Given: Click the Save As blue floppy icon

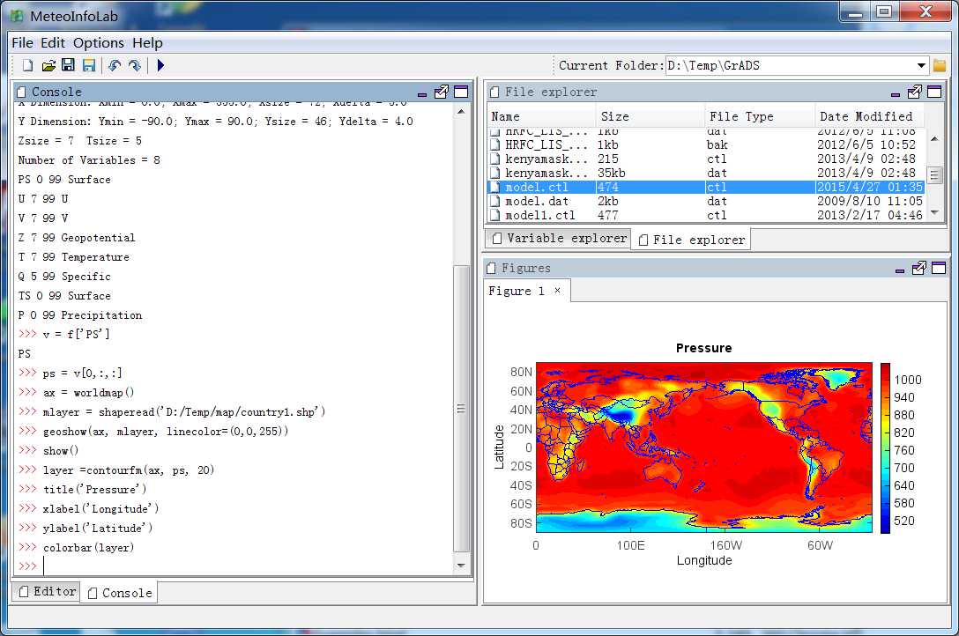Looking at the screenshot, I should tap(89, 65).
